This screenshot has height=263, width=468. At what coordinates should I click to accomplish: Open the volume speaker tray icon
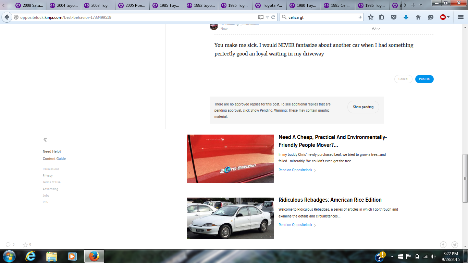433,256
